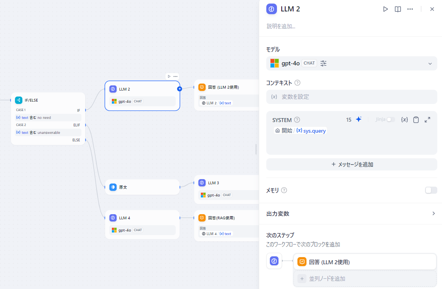Click the plus handle on LLM 2 node
The image size is (442, 289).
tap(180, 89)
